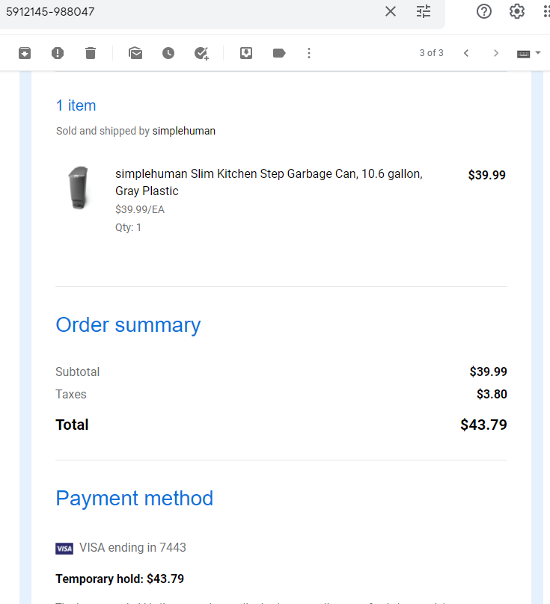Add email to Tasks
This screenshot has width=550, height=604.
[x=201, y=53]
